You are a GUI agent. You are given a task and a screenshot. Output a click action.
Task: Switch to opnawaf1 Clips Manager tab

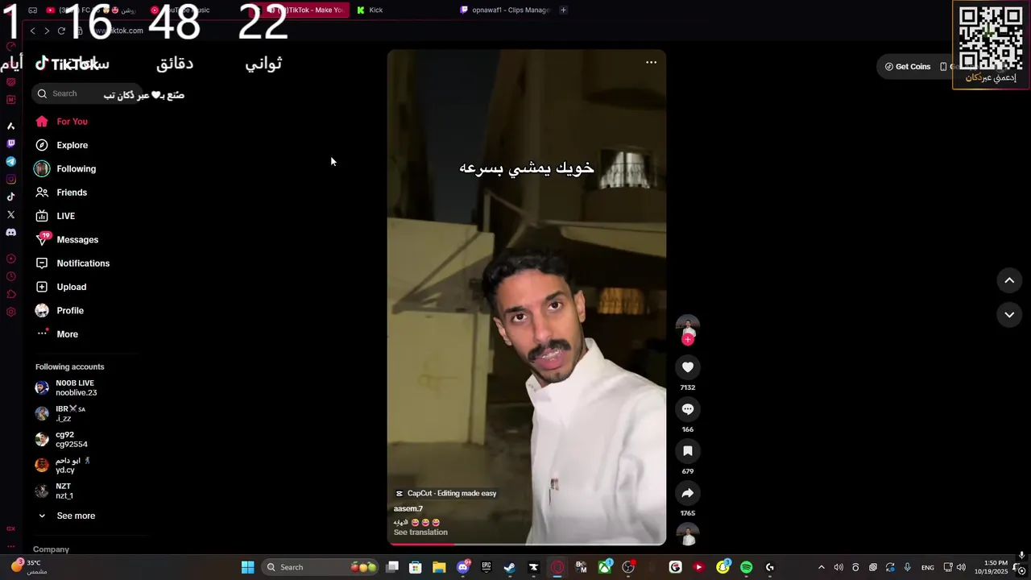505,10
